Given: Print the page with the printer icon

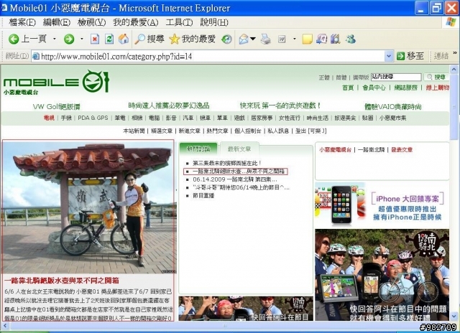Looking at the screenshot, I should [x=265, y=39].
